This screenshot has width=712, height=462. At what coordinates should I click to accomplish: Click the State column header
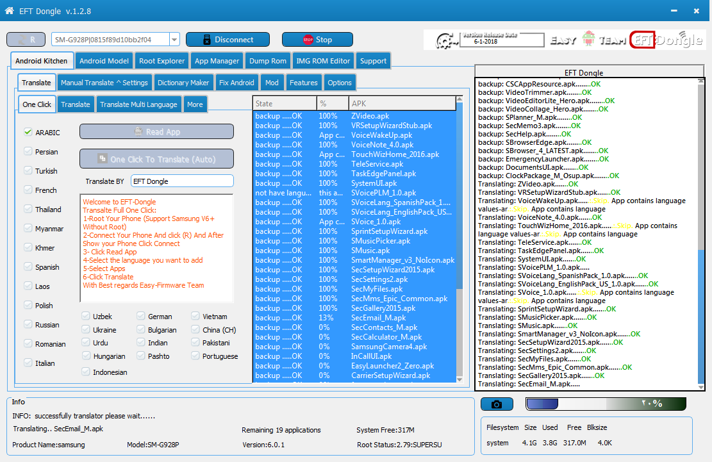285,103
